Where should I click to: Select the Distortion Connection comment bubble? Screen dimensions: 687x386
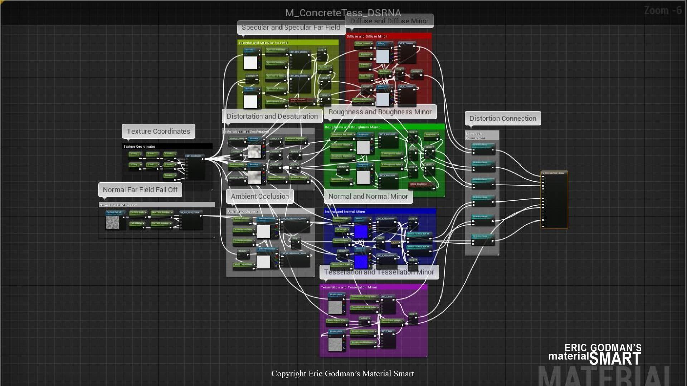tap(502, 118)
